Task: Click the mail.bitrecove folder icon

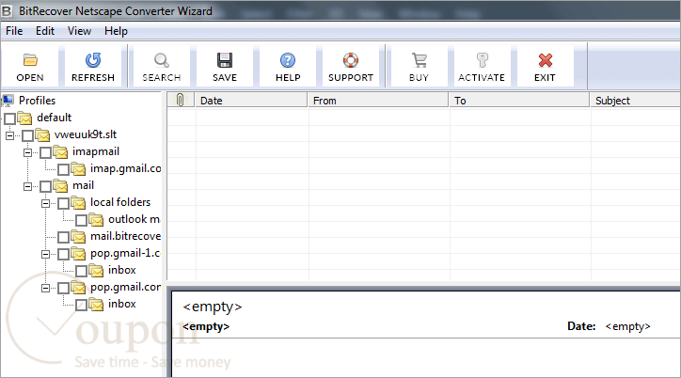Action: coord(78,237)
